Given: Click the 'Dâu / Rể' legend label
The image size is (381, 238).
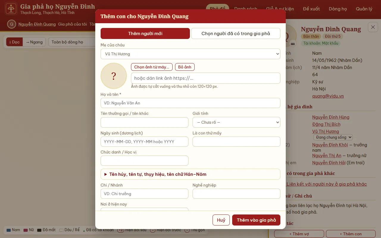Looking at the screenshot, I should click(x=72, y=230).
